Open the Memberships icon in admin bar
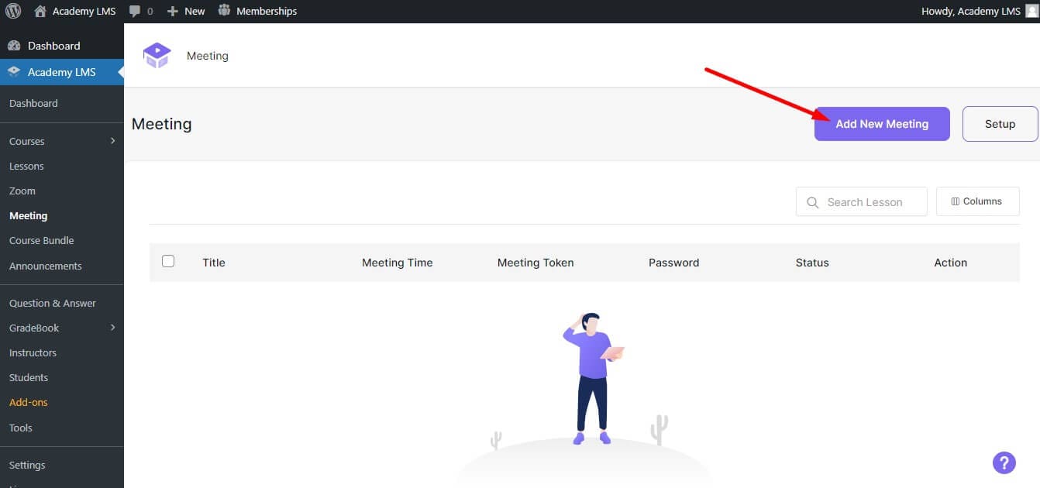Screen dimensions: 1040x488 click(x=223, y=10)
